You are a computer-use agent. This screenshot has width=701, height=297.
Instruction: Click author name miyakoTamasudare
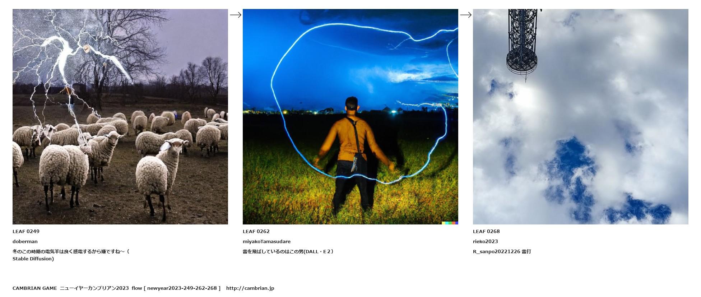266,241
